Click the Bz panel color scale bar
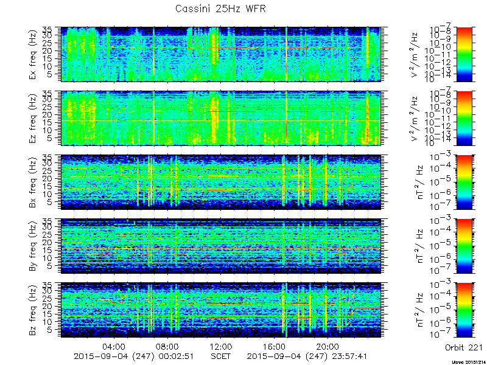The width and height of the screenshot is (487, 365). tap(464, 310)
